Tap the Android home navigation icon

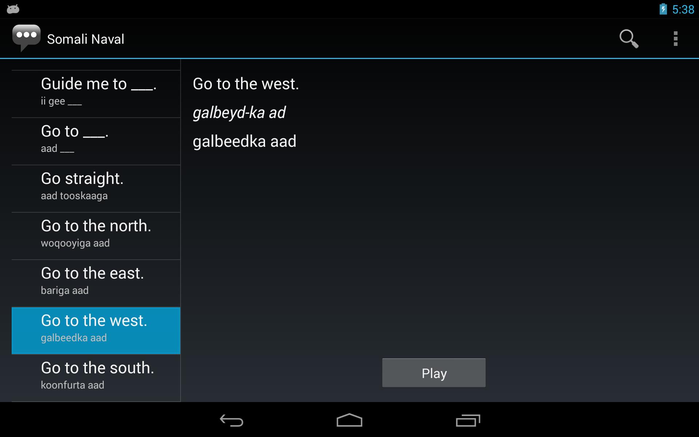(x=349, y=420)
